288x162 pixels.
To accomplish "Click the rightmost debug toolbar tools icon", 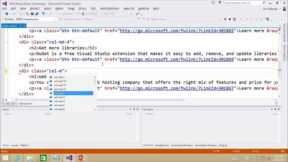I will (267, 19).
